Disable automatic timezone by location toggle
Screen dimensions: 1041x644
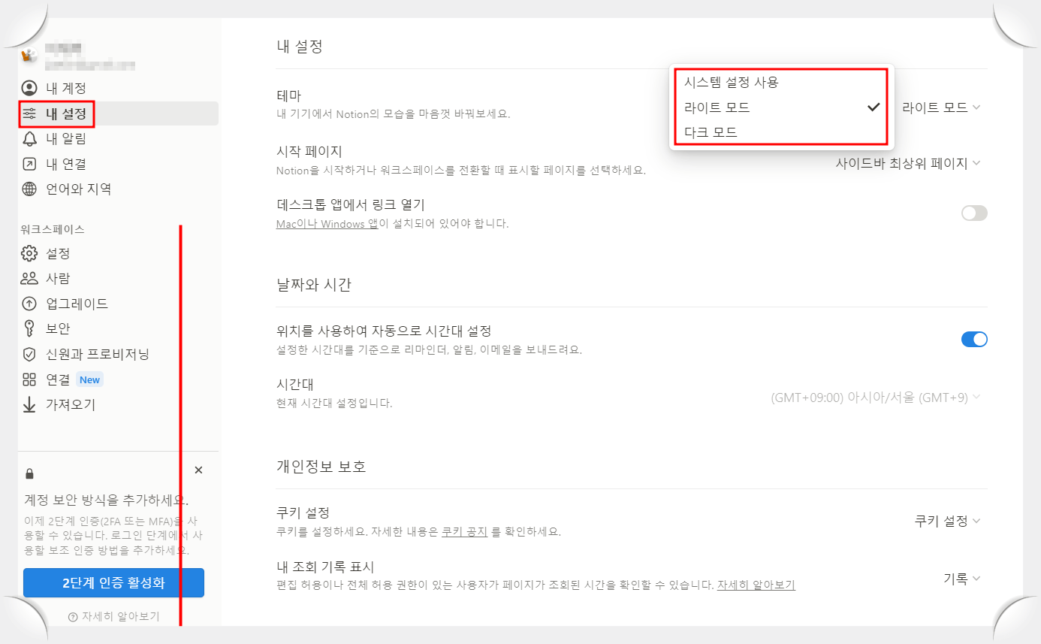click(974, 339)
